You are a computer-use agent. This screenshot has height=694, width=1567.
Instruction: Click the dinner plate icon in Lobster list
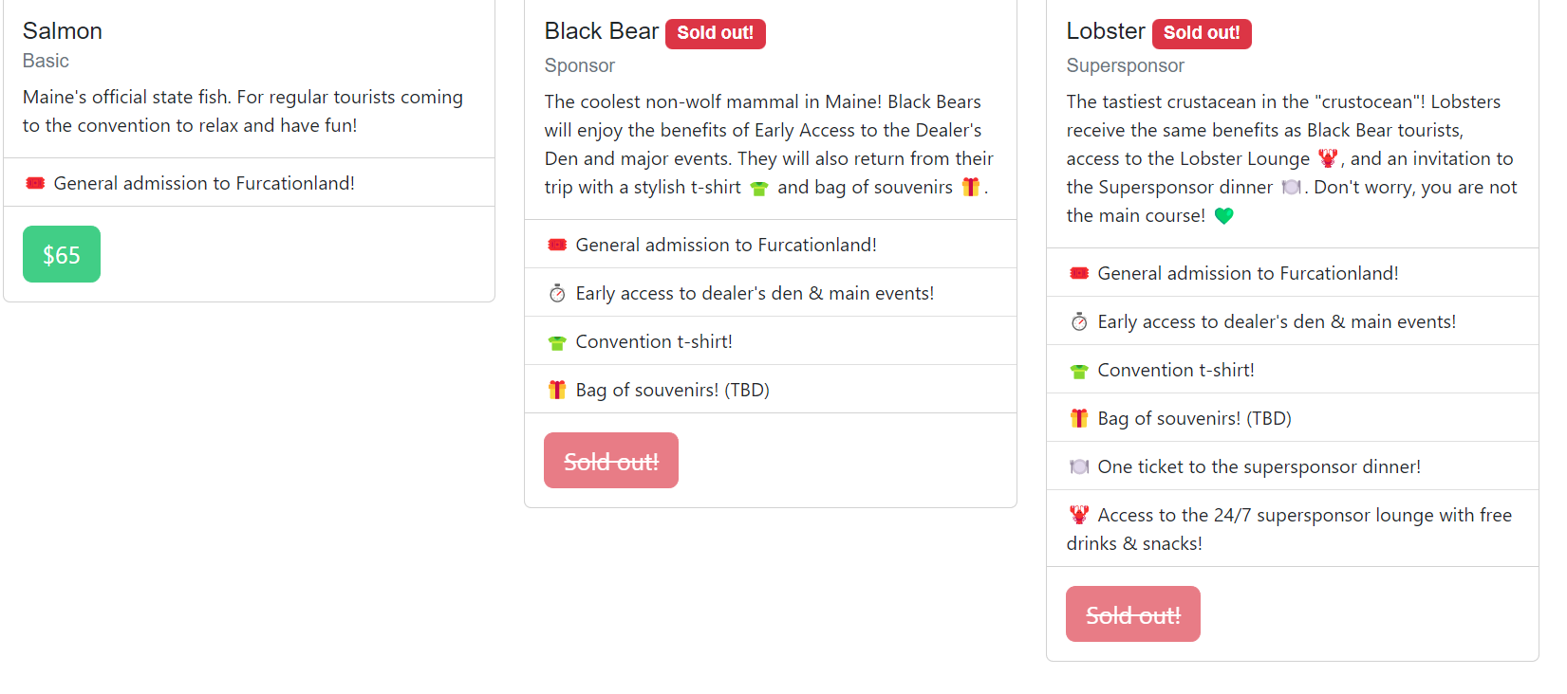(x=1079, y=466)
